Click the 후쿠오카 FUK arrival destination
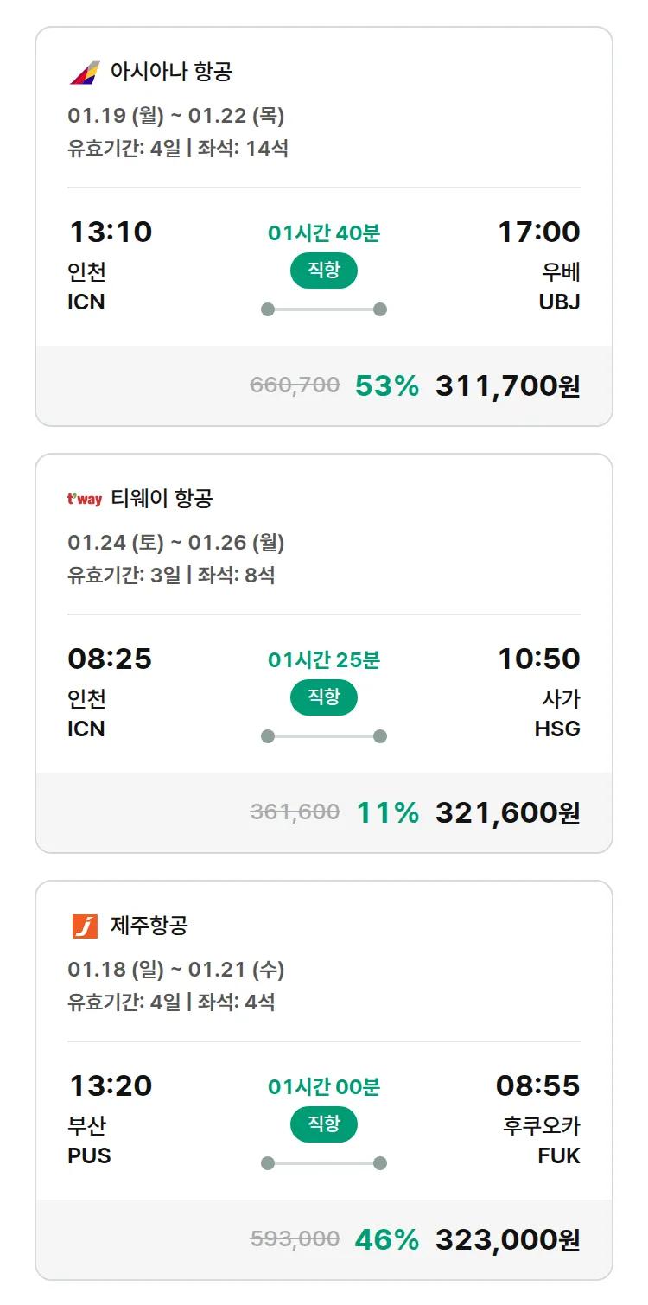 pos(543,1141)
